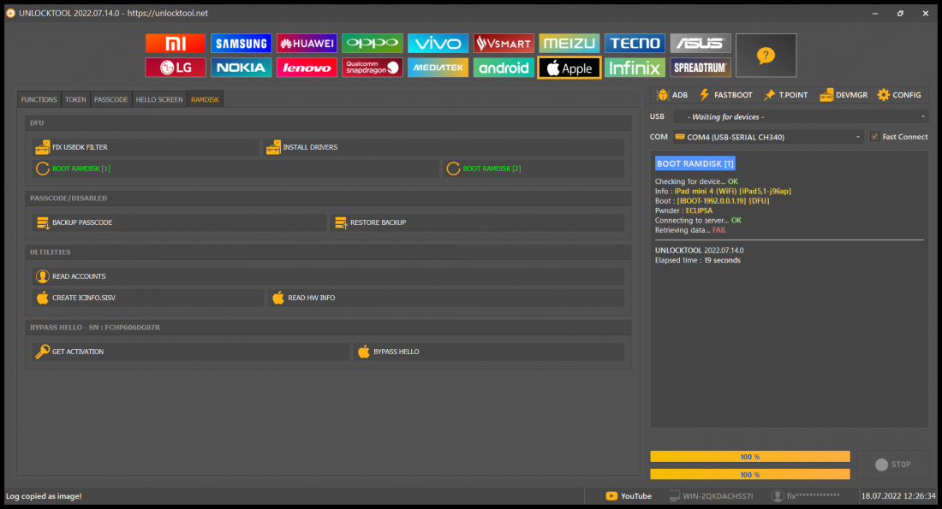
Task: Click the Pwnder ECLIPSA log line
Action: coord(683,210)
